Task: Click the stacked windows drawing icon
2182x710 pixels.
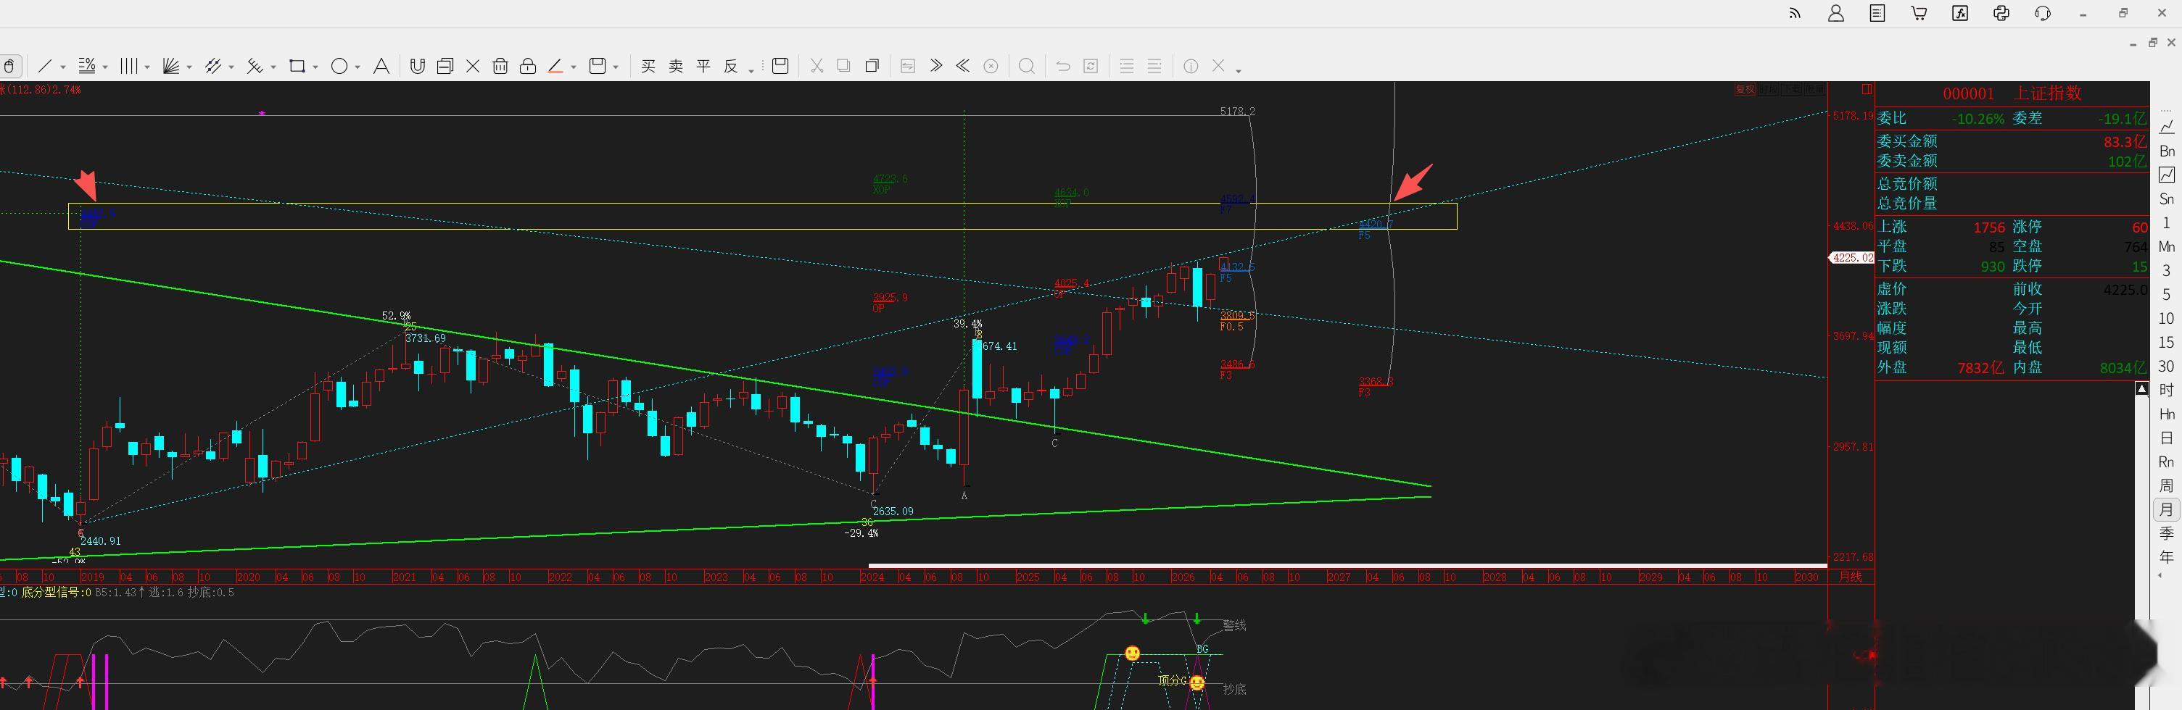Action: coord(445,66)
